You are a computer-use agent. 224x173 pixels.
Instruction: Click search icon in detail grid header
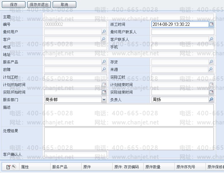click(x=14, y=167)
